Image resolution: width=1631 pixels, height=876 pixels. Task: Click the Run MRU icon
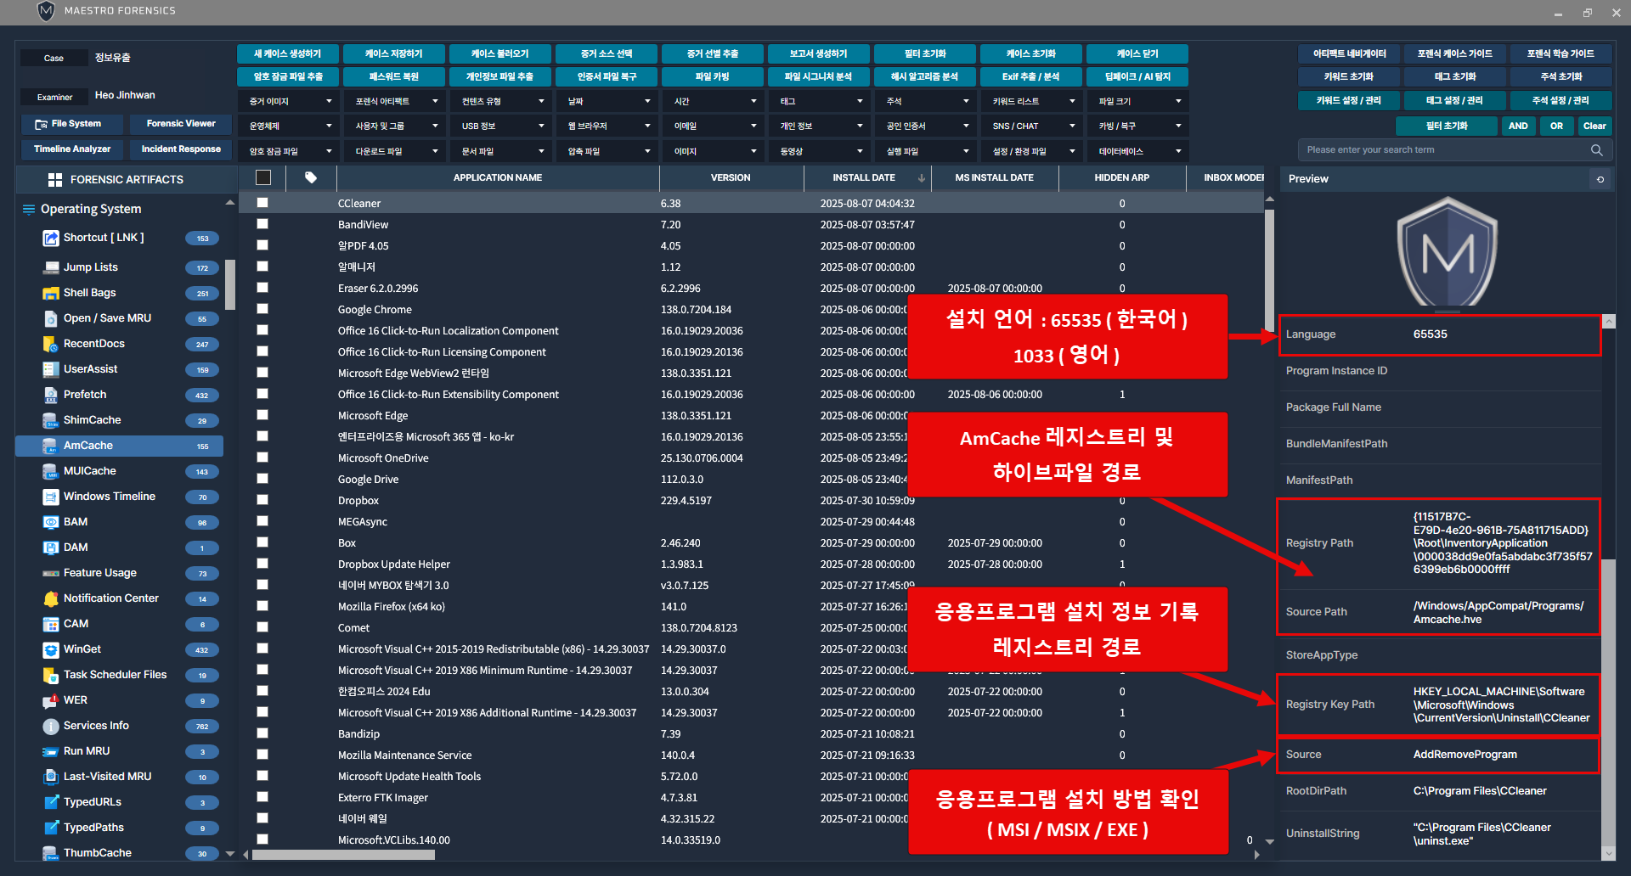coord(50,751)
